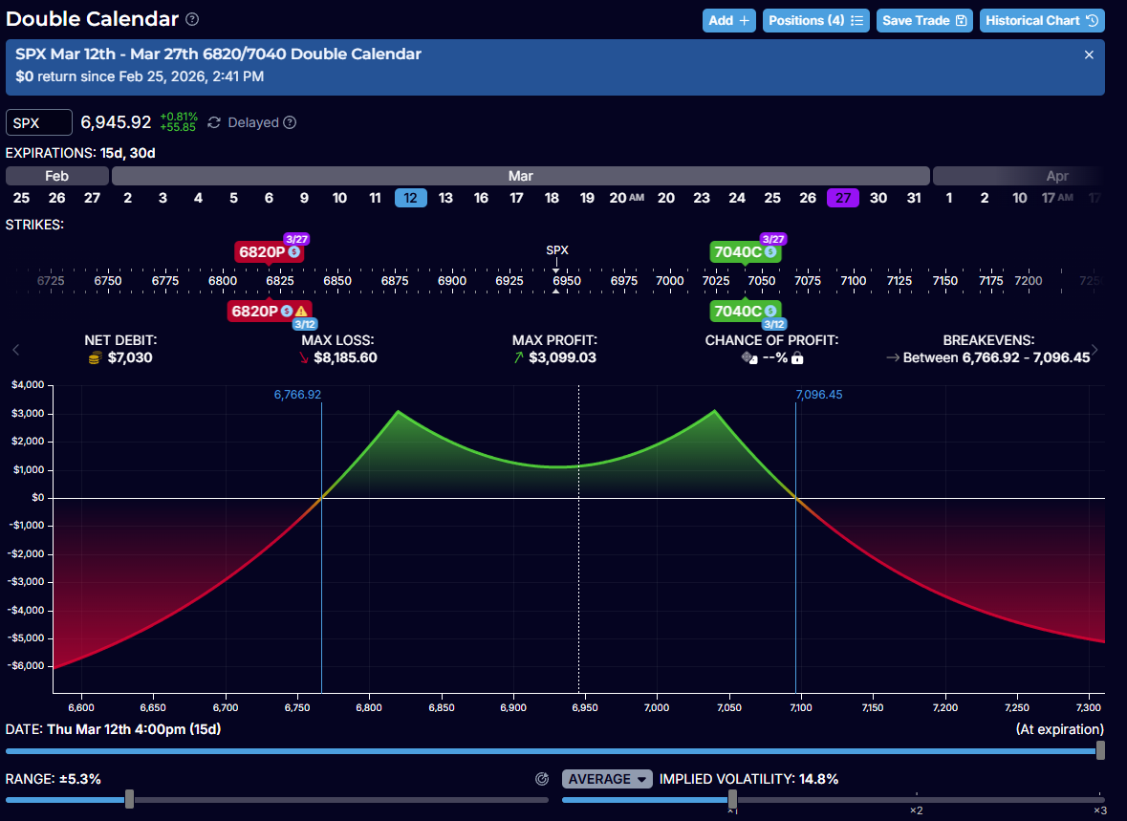Click the Chance of Profit dice icon

coord(748,357)
